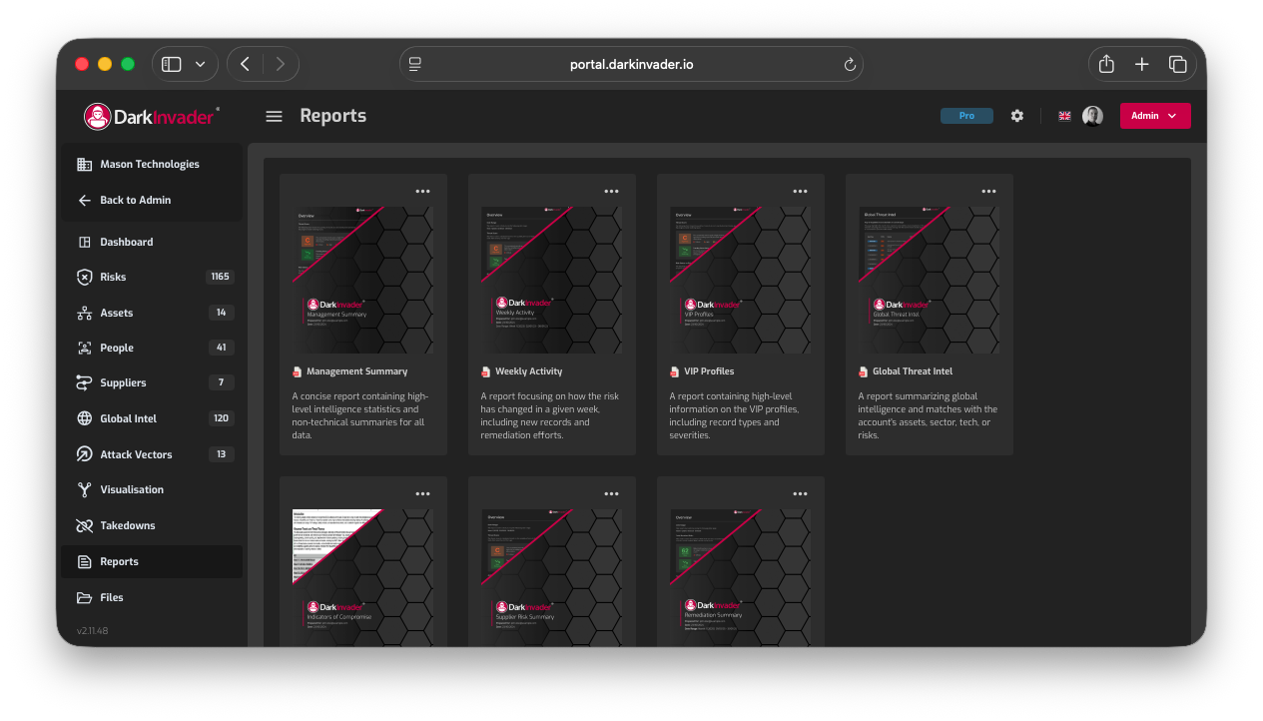Toggle the hamburger menu icon
Screen dimensions: 1263x721
coord(274,116)
